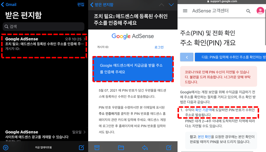Tap the 주소 확인(PIN) 개요 heading

208,43
